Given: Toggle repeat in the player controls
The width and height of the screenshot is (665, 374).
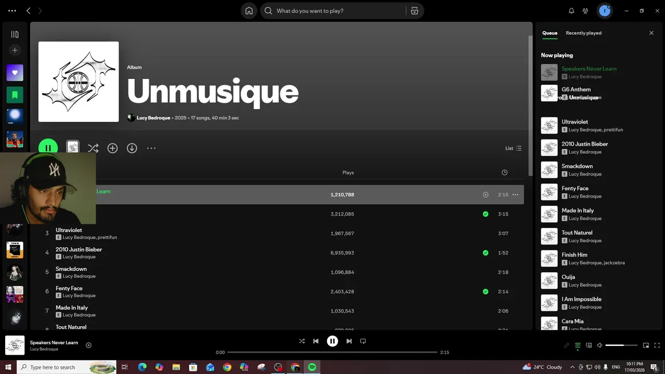Looking at the screenshot, I should [x=363, y=341].
